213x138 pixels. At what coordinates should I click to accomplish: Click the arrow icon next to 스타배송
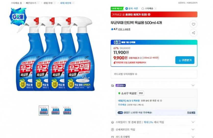coord(156,8)
